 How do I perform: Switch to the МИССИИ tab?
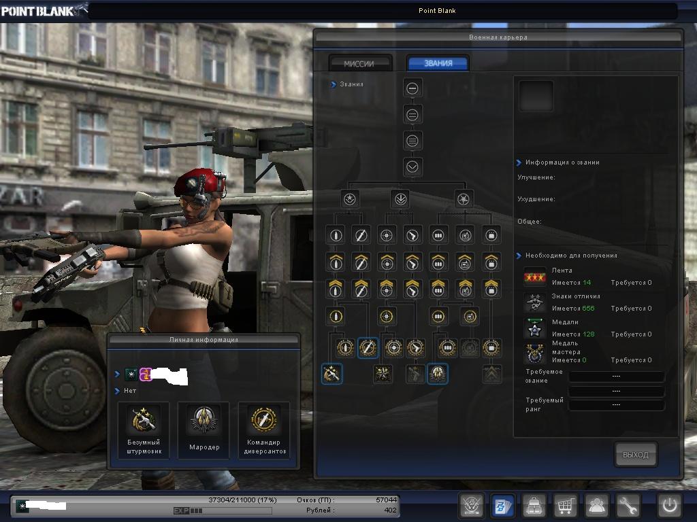(x=360, y=63)
